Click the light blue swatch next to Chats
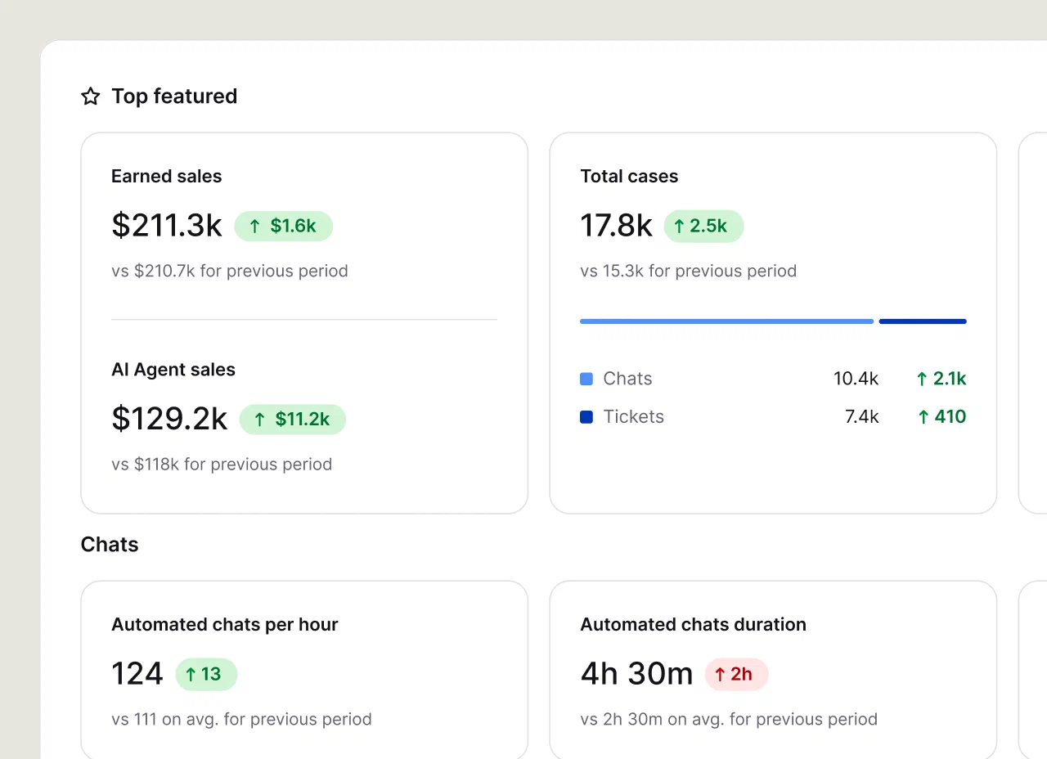Image resolution: width=1047 pixels, height=759 pixels. click(x=586, y=379)
